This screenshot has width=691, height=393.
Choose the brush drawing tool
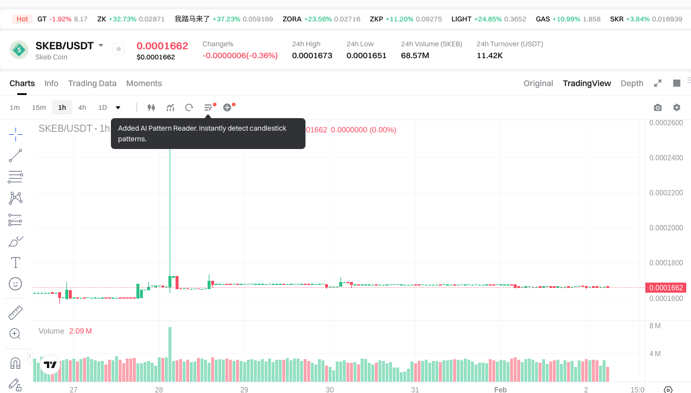coord(15,241)
